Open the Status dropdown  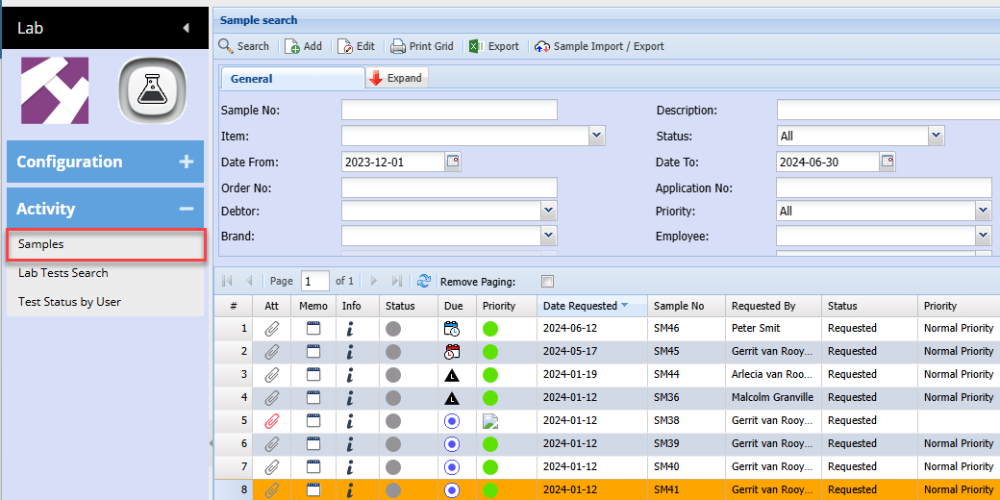click(x=937, y=137)
